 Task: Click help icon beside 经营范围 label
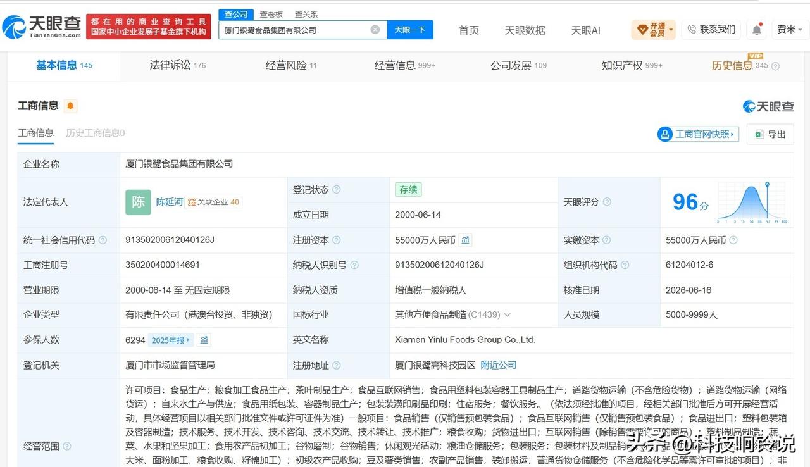pos(67,447)
